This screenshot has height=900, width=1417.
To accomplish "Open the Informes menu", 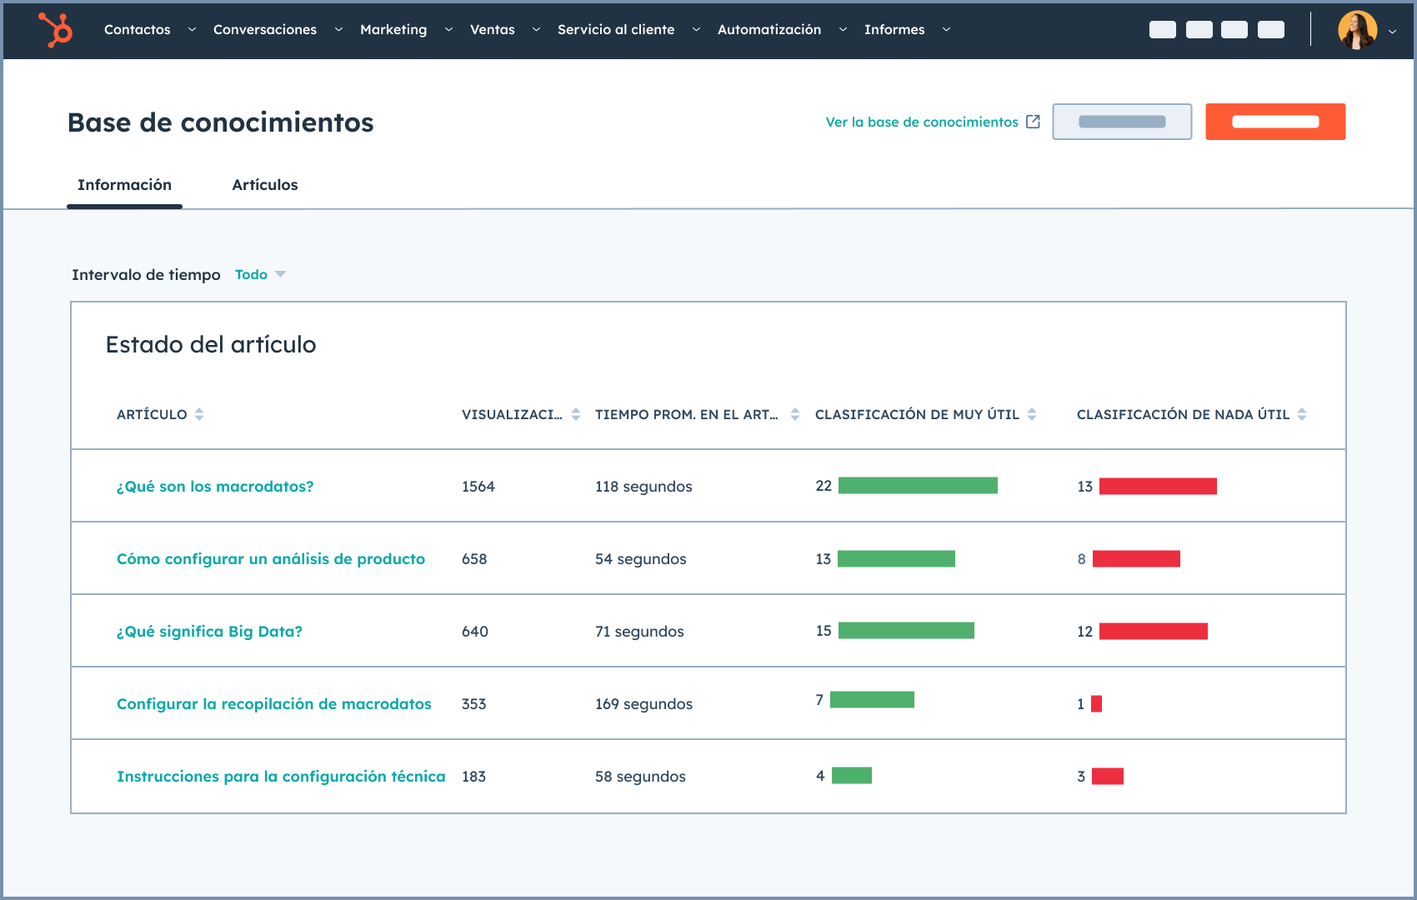I will point(894,30).
